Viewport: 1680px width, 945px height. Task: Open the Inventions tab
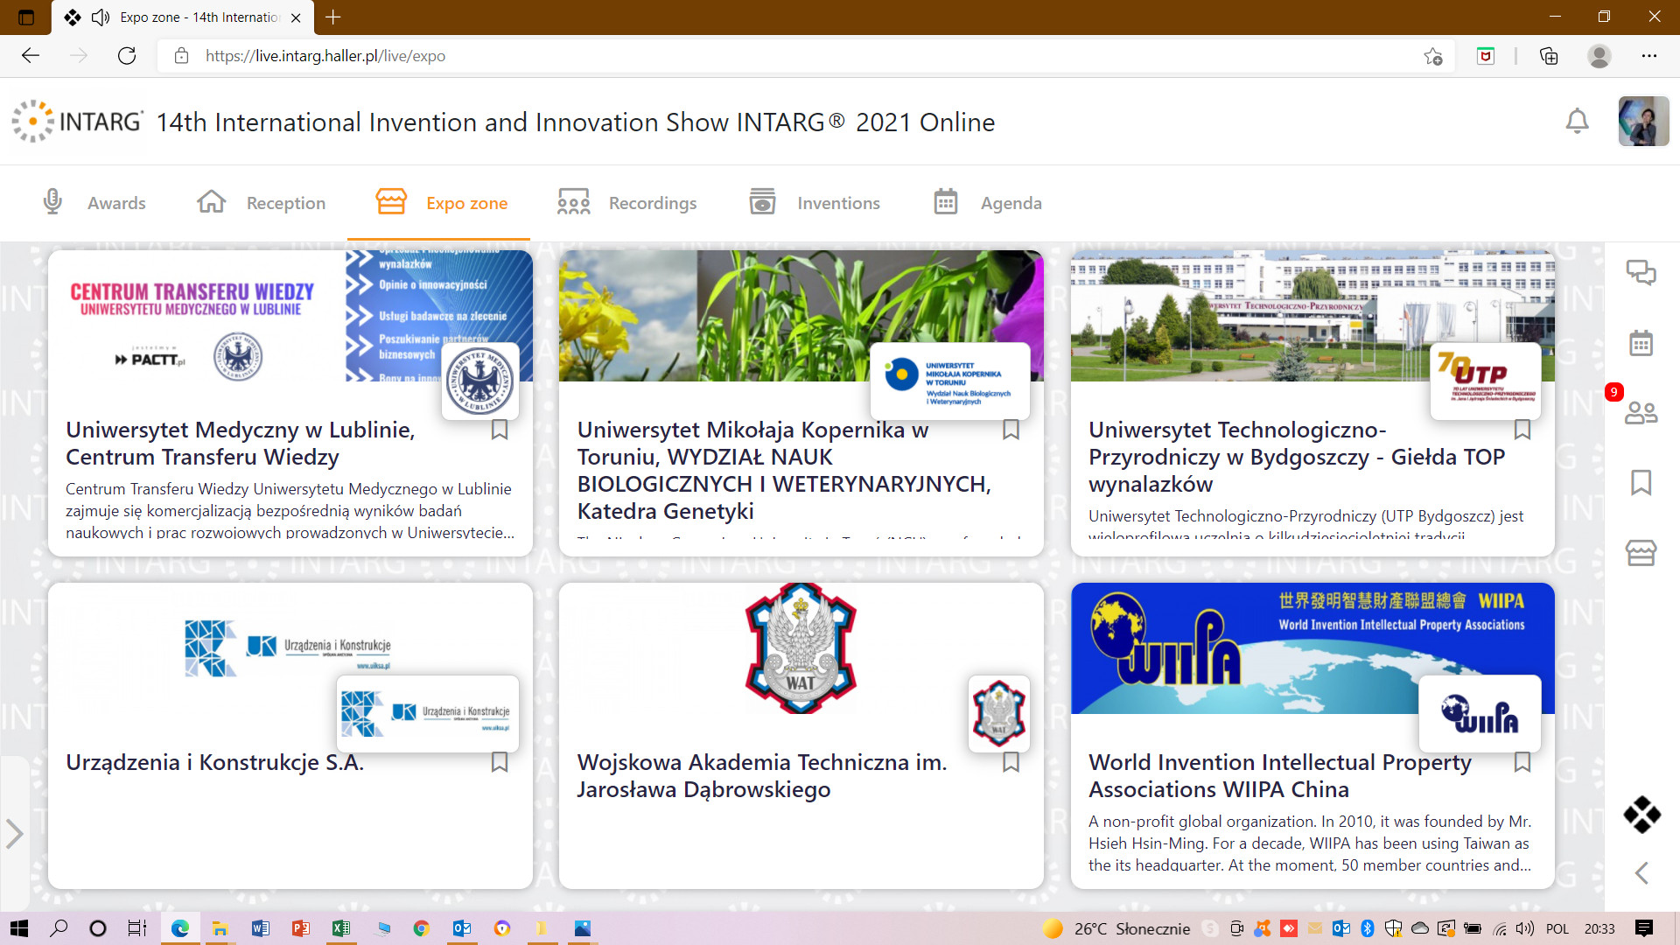[x=814, y=203]
